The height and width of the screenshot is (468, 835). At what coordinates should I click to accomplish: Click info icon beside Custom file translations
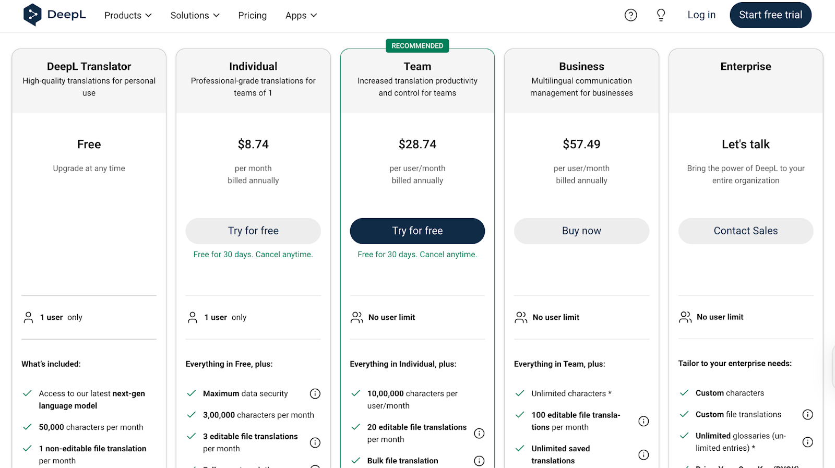pyautogui.click(x=807, y=415)
